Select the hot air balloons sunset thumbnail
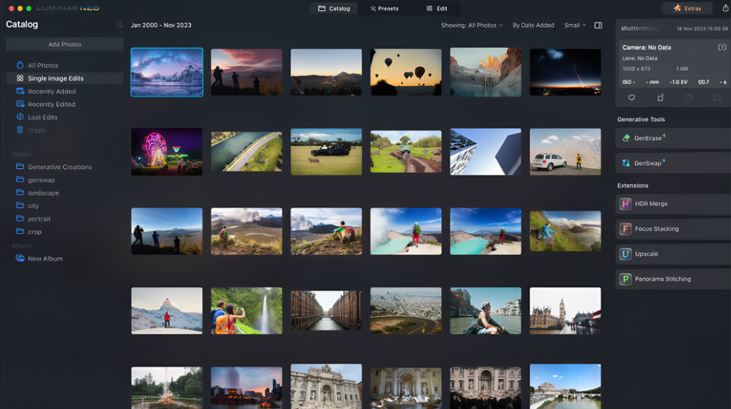731x409 pixels. pos(406,71)
